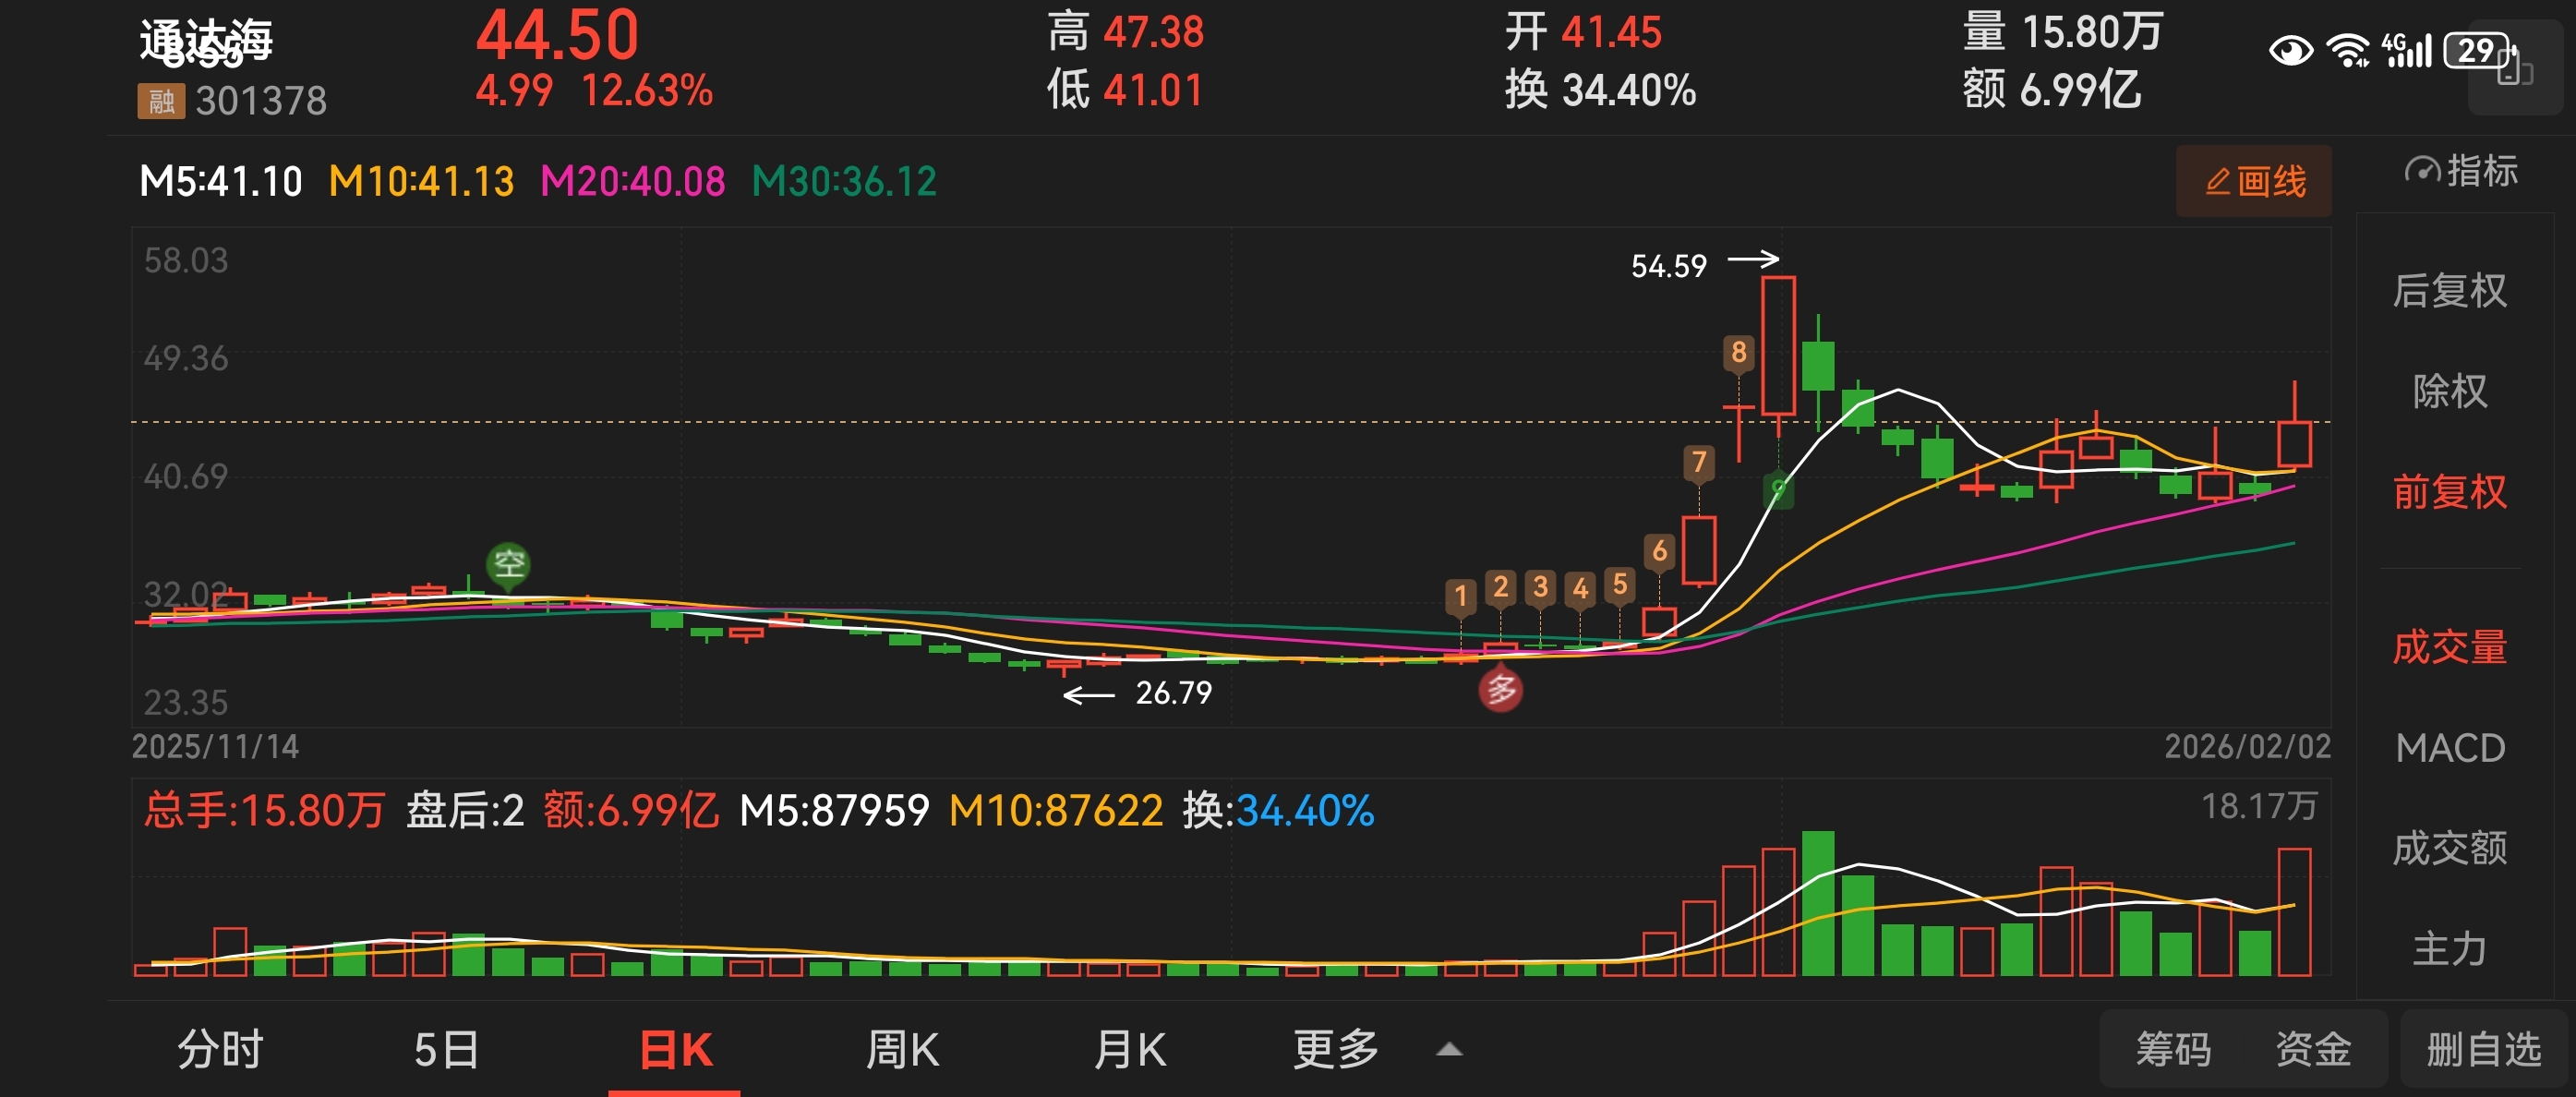Viewport: 2576px width, 1097px height.
Task: Select 除权 price adjustment mode
Action: 2449,391
